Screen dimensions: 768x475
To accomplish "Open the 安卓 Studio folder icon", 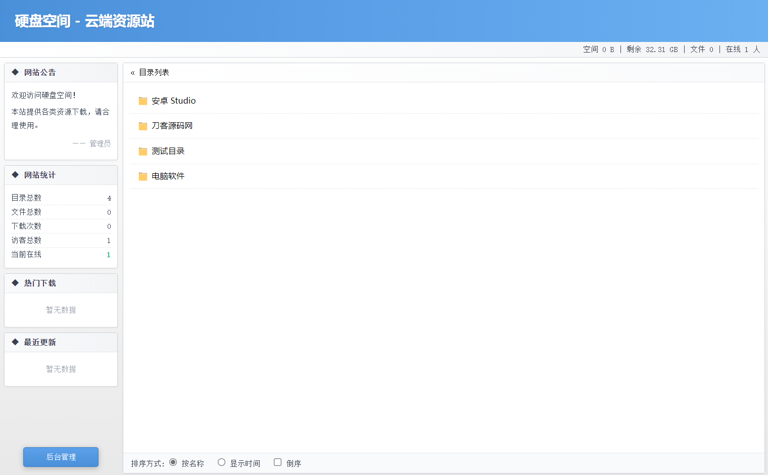I will 142,101.
